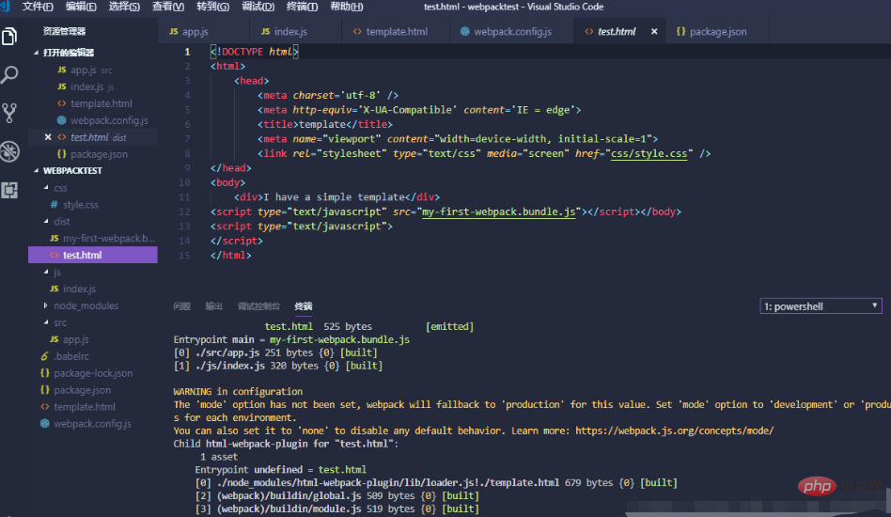Image resolution: width=891 pixels, height=517 pixels.
Task: Close the test.html editor tab
Action: point(654,31)
